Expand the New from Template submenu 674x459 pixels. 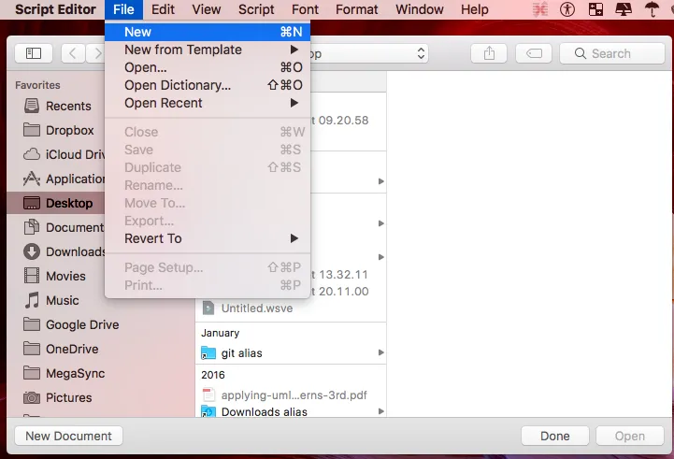click(294, 50)
